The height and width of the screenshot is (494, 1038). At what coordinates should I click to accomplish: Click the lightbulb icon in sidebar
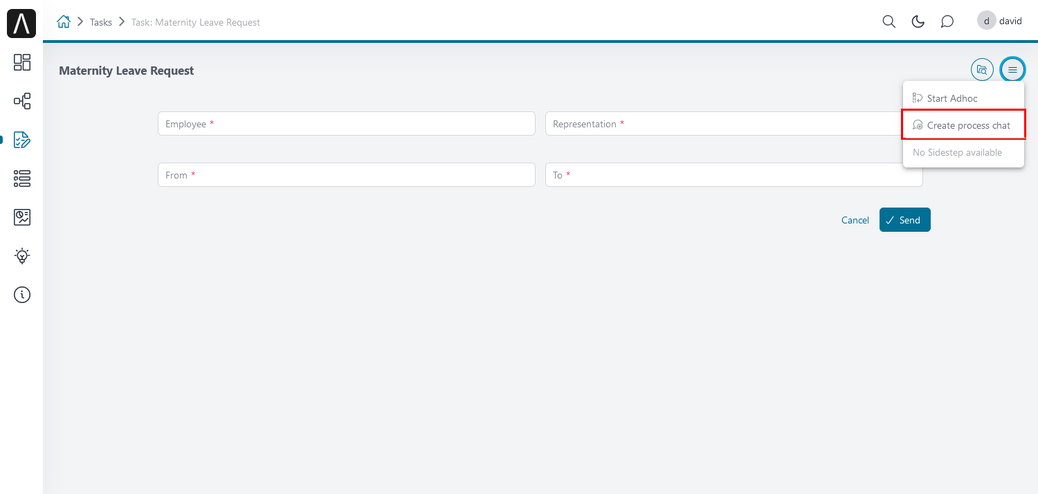[x=22, y=256]
